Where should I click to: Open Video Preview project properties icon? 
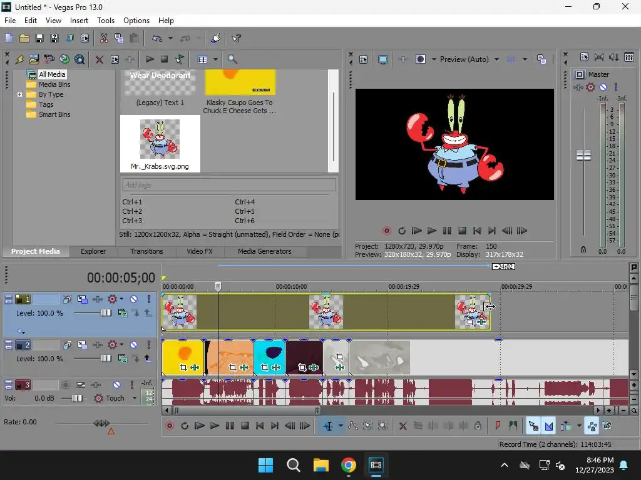[363, 59]
